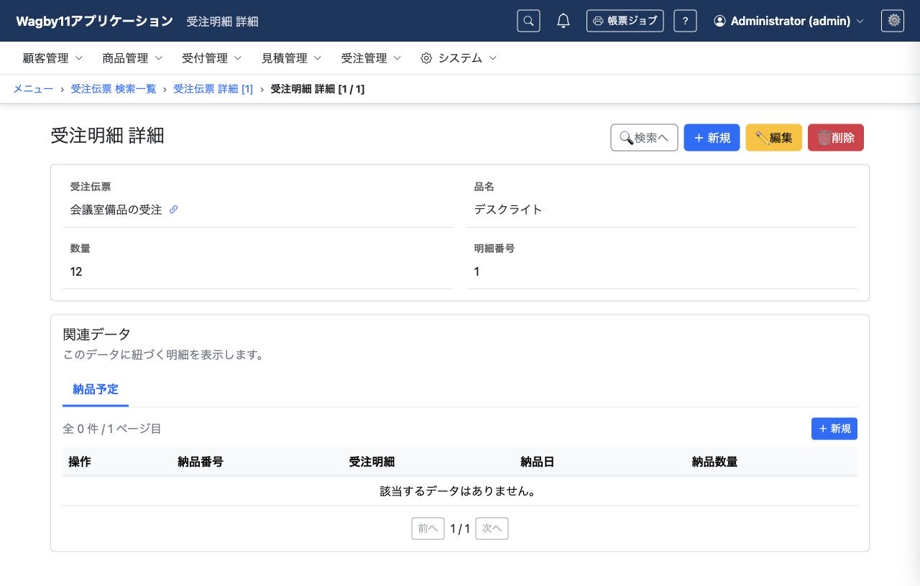The image size is (920, 586).
Task: Click the quantity value 12
Action: click(x=76, y=271)
